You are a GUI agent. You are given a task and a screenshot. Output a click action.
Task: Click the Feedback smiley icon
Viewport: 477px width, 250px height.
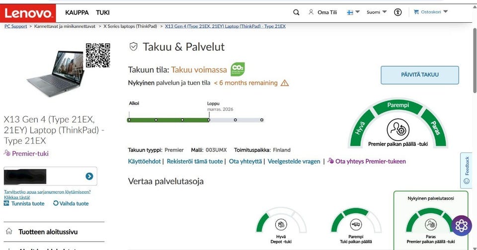pos(467,181)
